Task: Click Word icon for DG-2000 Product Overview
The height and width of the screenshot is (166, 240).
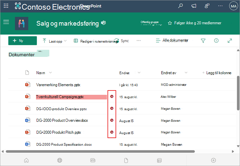Action: click(28, 120)
